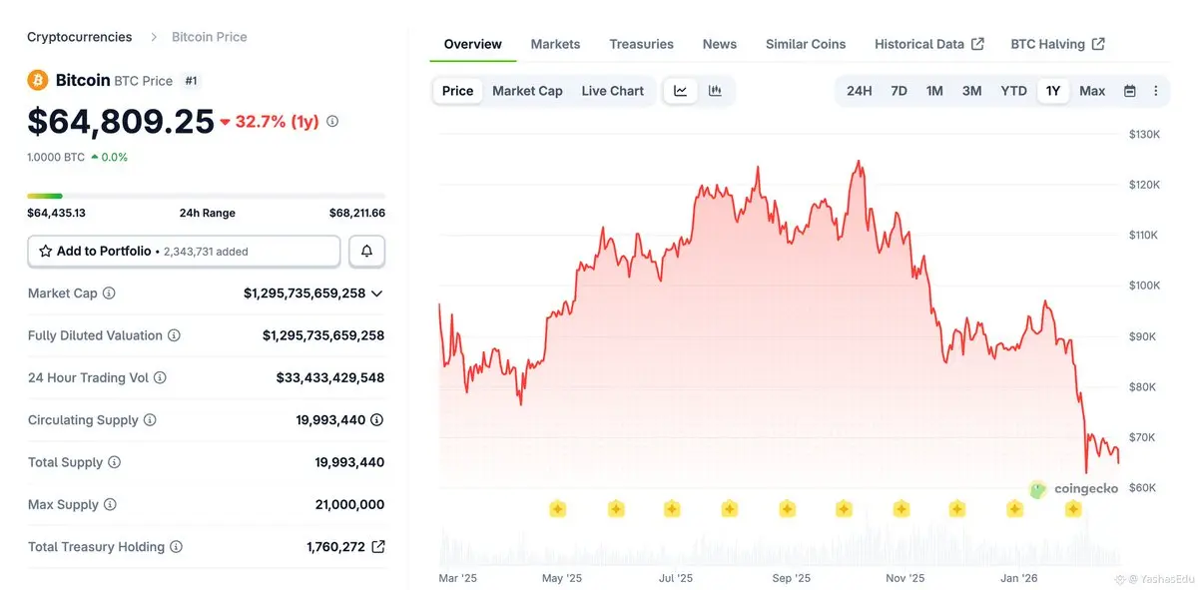The height and width of the screenshot is (590, 1198).
Task: Click the info icon beside Market Cap
Action: 109,294
